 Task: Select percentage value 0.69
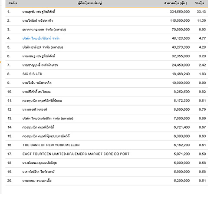202,119
